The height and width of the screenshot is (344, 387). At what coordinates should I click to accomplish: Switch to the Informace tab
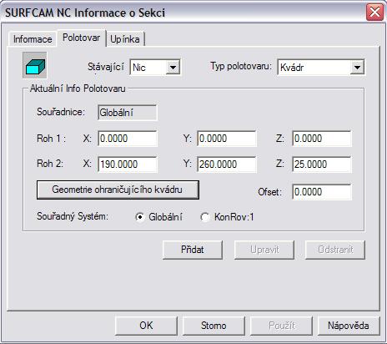click(x=33, y=39)
